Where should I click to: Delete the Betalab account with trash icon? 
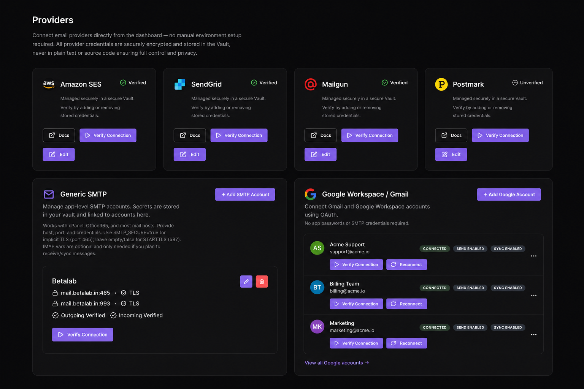click(x=262, y=281)
